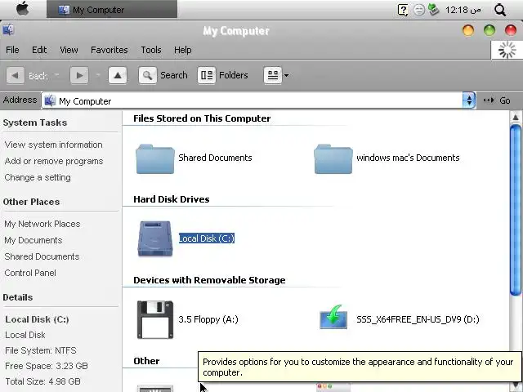The width and height of the screenshot is (523, 392).
Task: Open Shared Documents link in sidebar
Action: (x=42, y=256)
